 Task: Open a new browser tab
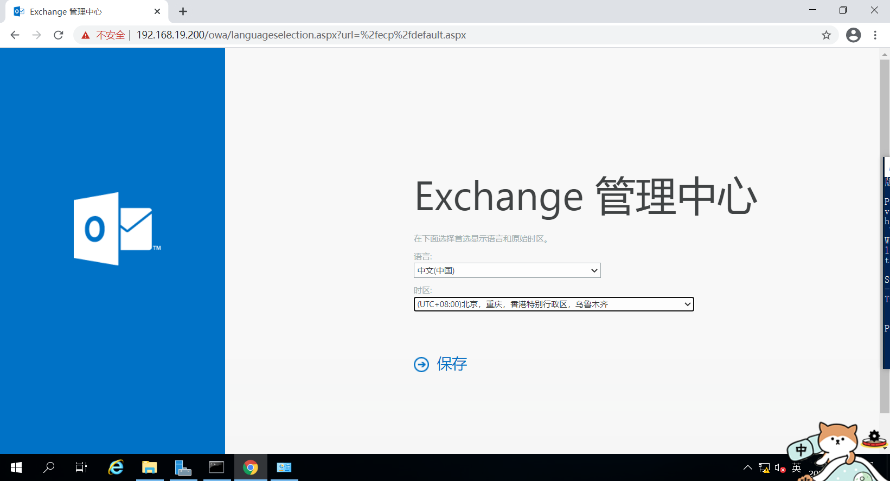pos(183,11)
